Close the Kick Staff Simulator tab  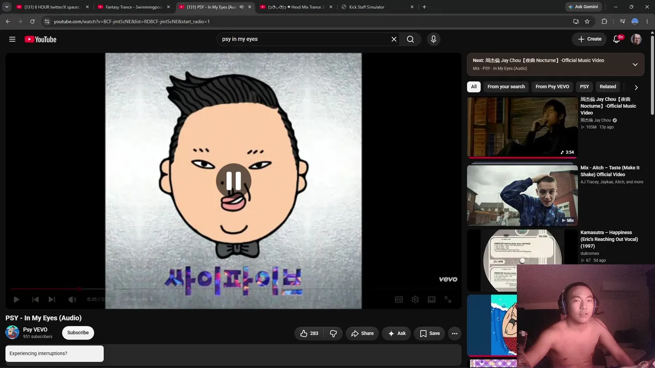(412, 7)
